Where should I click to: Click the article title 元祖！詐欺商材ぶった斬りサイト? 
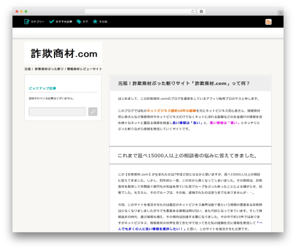[x=184, y=83]
